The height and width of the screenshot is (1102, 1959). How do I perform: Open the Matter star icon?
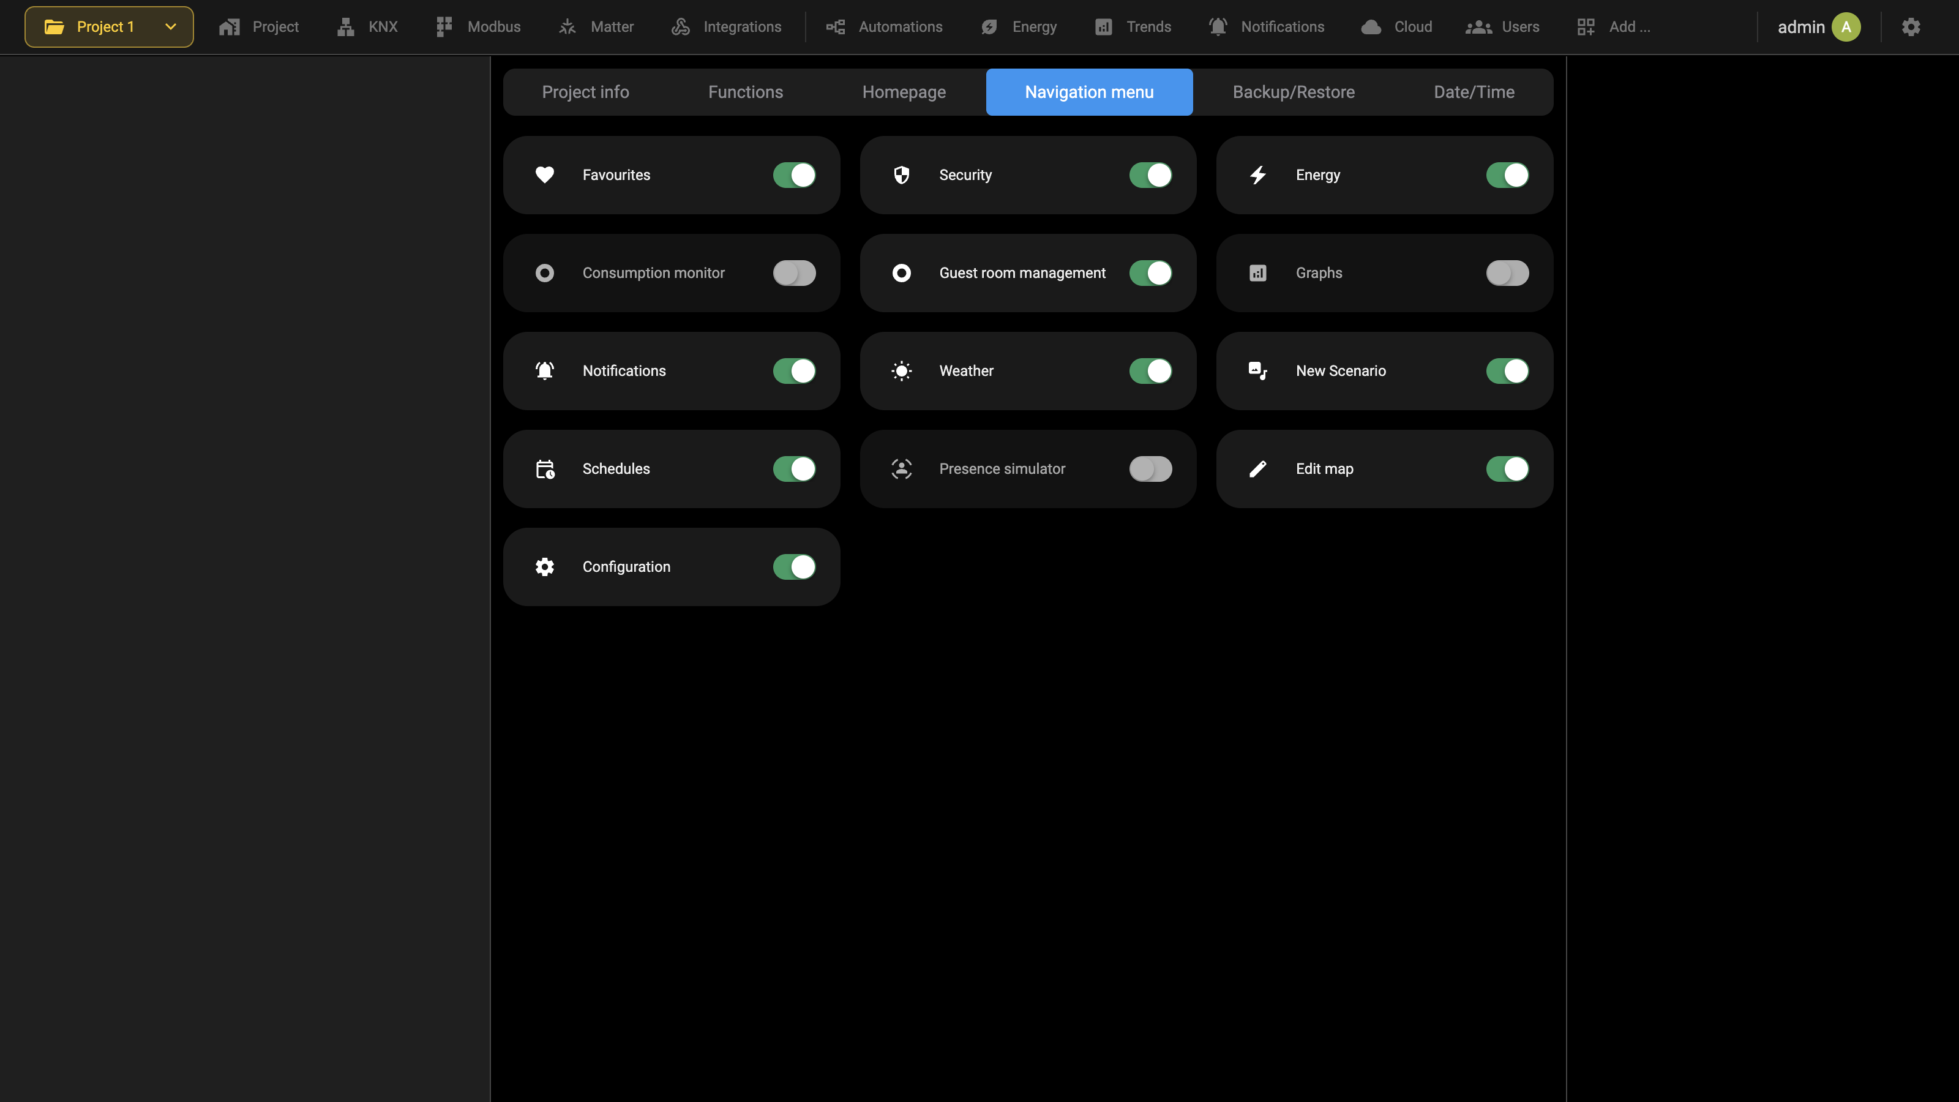coord(567,28)
